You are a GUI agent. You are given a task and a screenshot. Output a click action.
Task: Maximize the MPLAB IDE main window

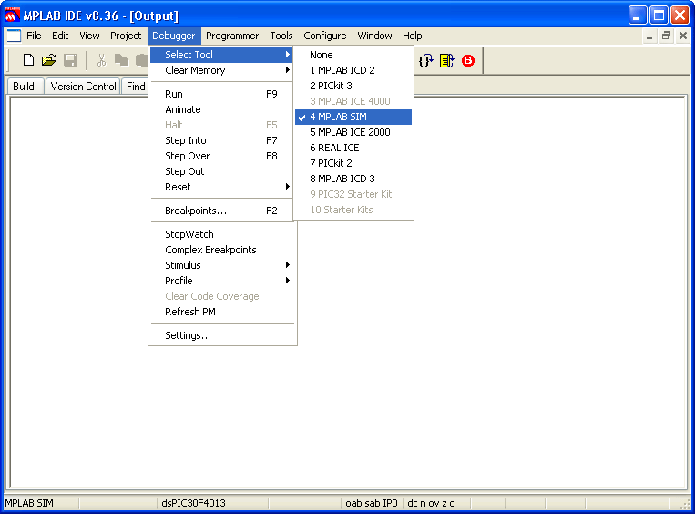coord(659,15)
